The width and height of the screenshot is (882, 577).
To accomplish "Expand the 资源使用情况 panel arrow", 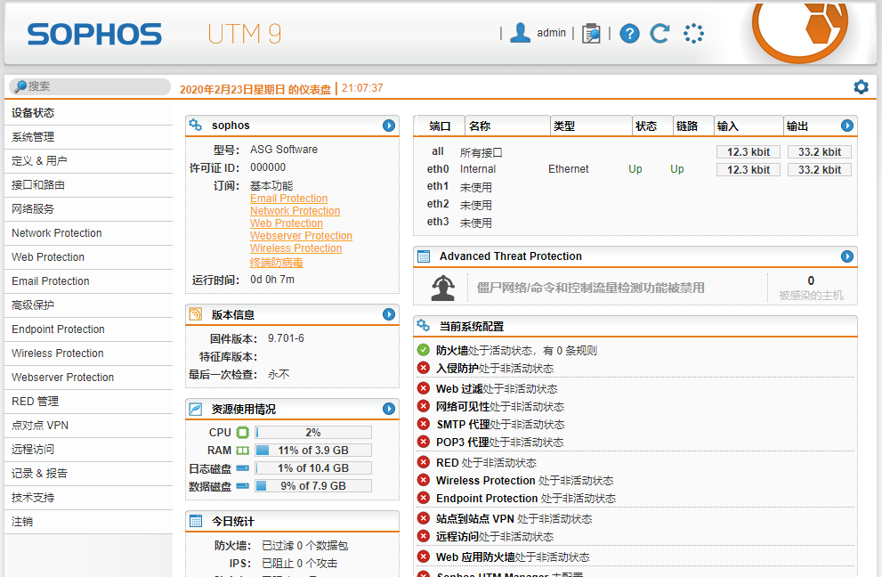I will click(x=389, y=410).
